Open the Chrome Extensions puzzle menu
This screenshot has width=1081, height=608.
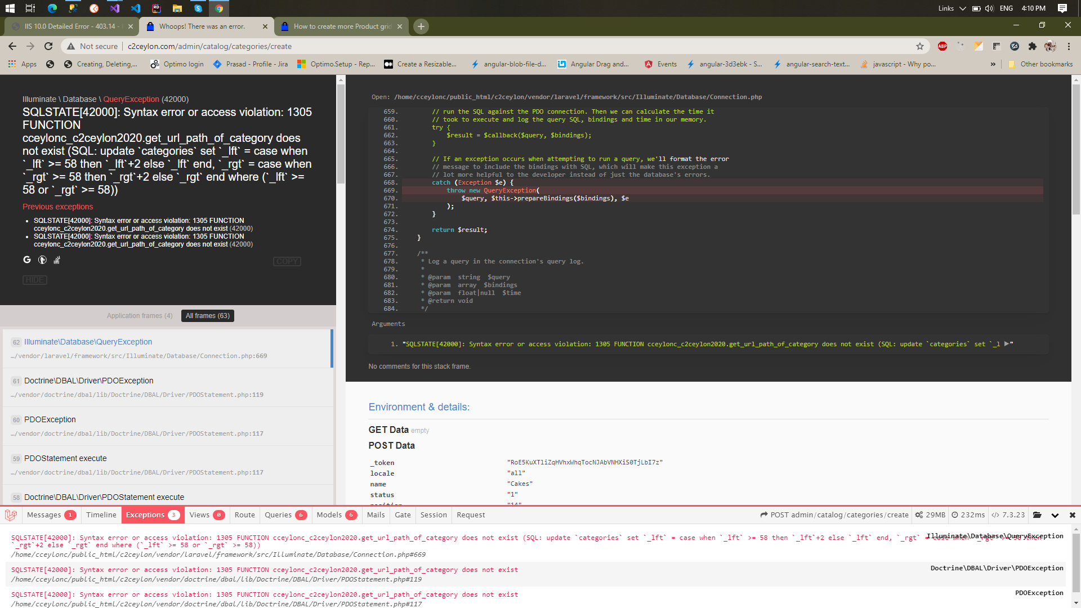(x=1033, y=46)
